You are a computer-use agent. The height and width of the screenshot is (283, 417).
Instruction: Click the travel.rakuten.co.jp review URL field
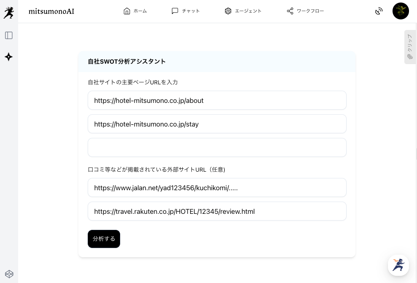pyautogui.click(x=217, y=211)
